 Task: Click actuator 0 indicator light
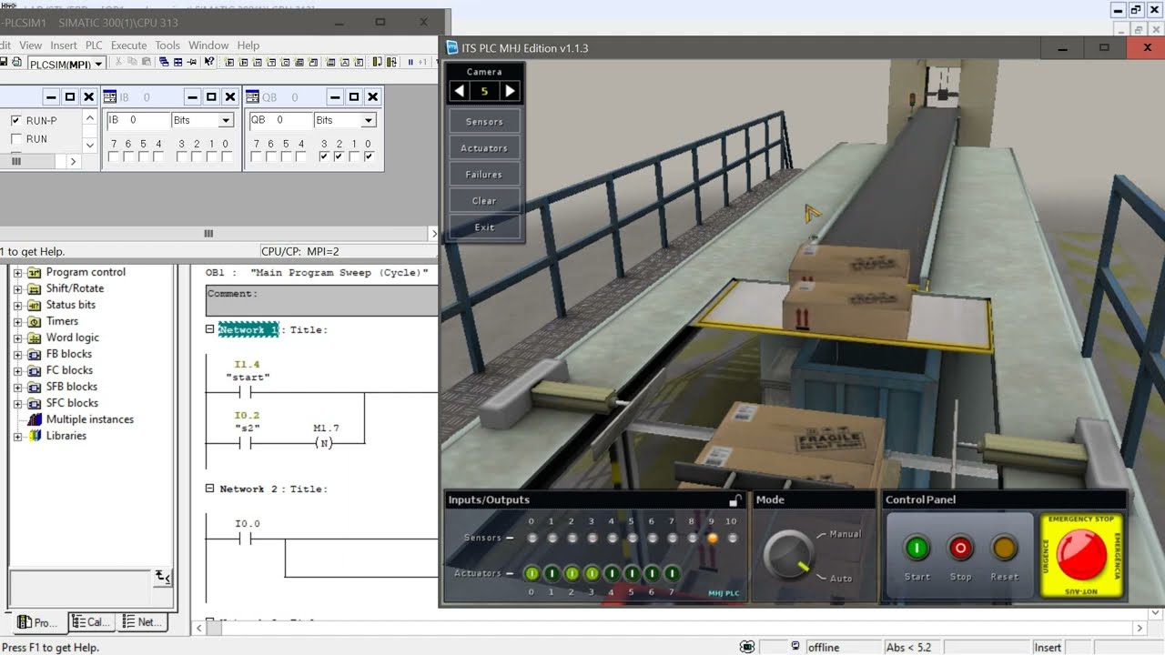(x=532, y=573)
